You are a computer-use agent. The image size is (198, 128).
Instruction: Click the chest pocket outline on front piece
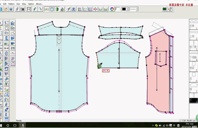coord(160,58)
